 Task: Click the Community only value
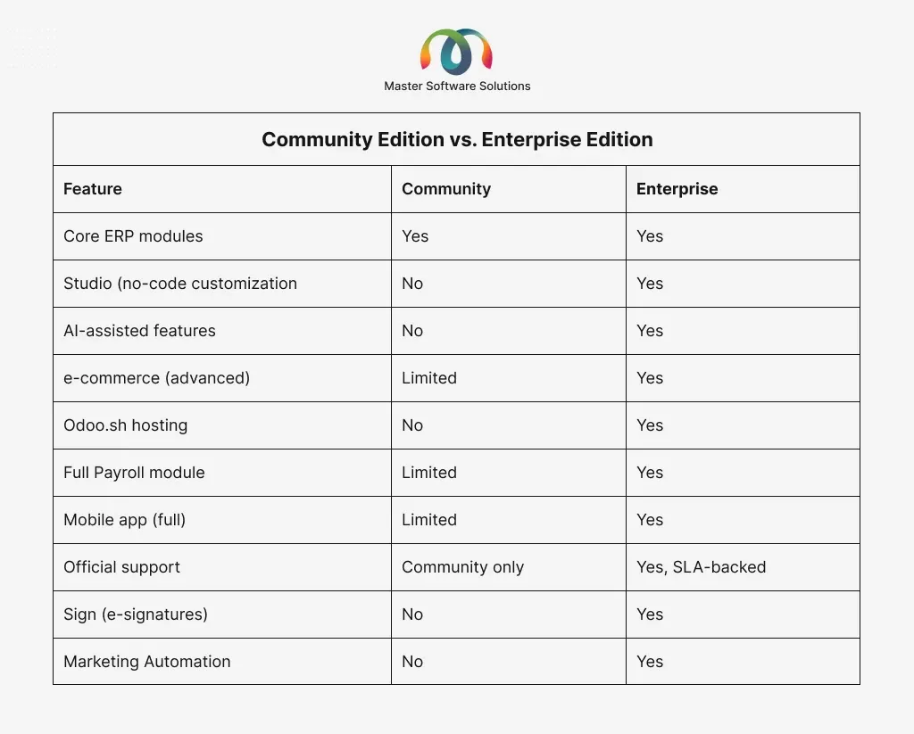[462, 567]
